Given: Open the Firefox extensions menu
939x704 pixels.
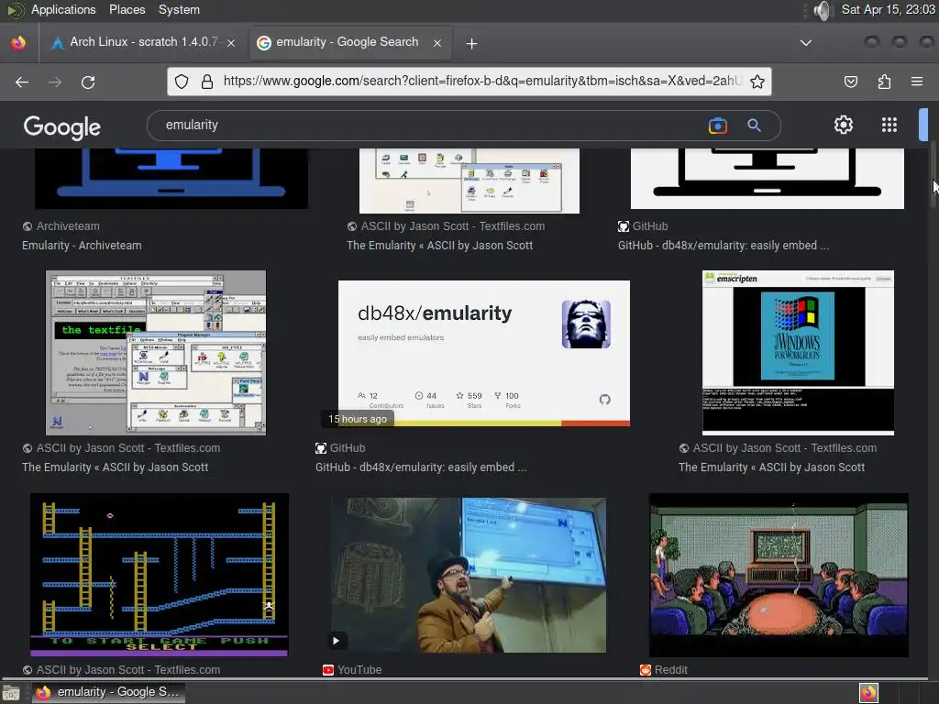Looking at the screenshot, I should tap(884, 82).
